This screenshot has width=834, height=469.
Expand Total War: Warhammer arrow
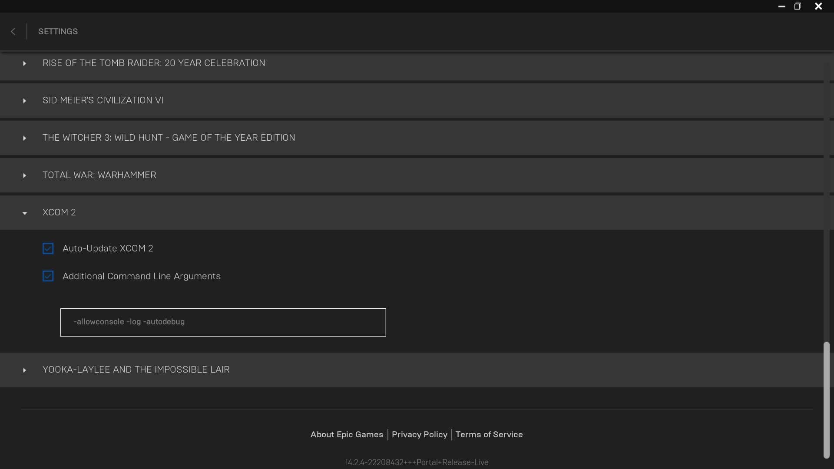24,175
